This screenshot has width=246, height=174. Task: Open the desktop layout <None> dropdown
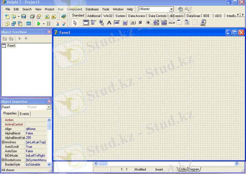tap(172, 9)
